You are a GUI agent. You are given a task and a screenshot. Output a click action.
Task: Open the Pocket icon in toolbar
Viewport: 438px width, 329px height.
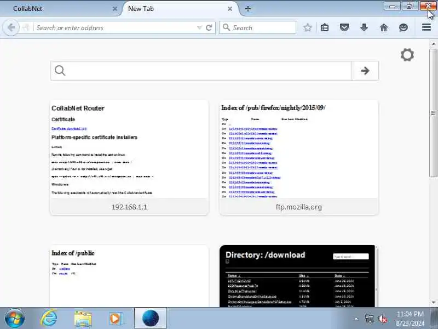(x=344, y=27)
